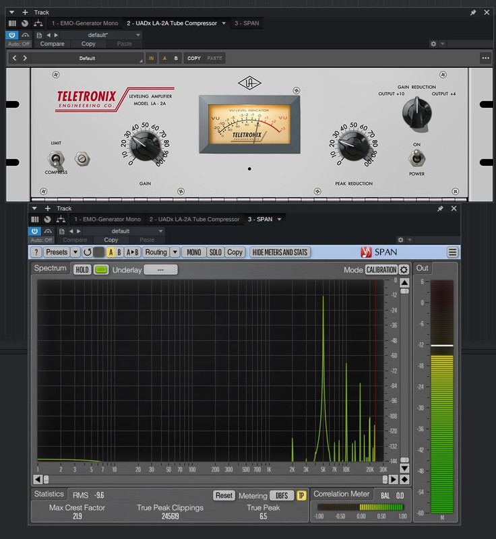Select '1 - EMO-Generator Mono' tab in SPAN window
The height and width of the screenshot is (539, 496).
pos(108,220)
